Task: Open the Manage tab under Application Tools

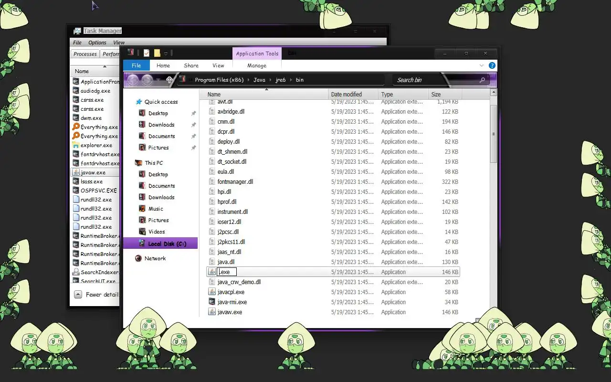Action: click(257, 65)
